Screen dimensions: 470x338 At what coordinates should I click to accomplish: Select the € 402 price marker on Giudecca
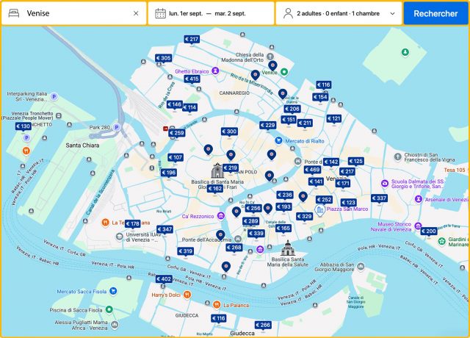164,279
